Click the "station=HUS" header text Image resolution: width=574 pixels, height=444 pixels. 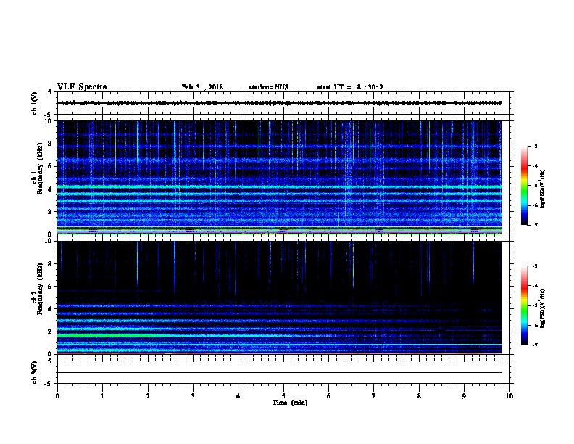point(269,87)
